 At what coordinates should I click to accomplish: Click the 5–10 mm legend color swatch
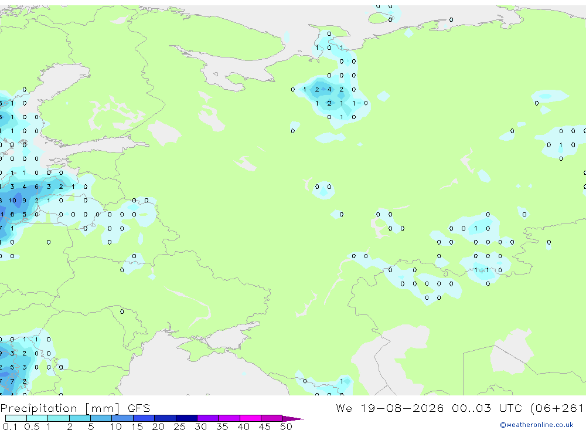(x=101, y=418)
